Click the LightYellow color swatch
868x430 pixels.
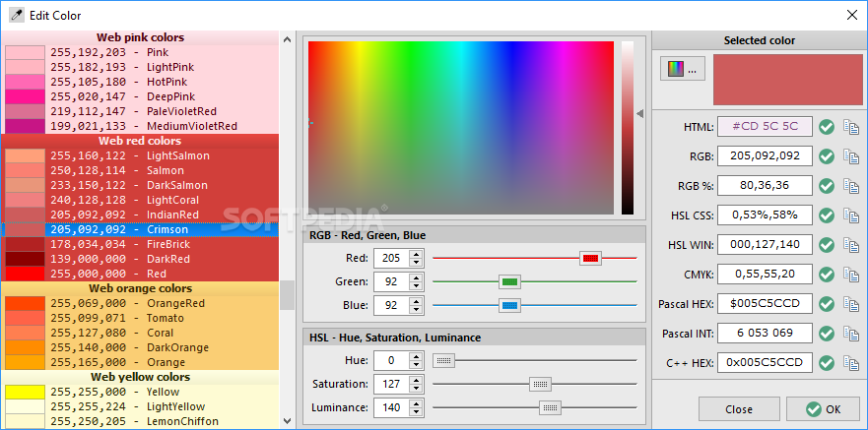[x=25, y=406]
